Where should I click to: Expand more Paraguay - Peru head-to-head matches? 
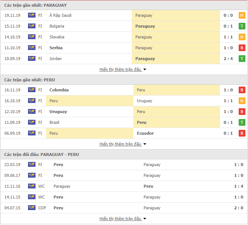(x=123, y=219)
